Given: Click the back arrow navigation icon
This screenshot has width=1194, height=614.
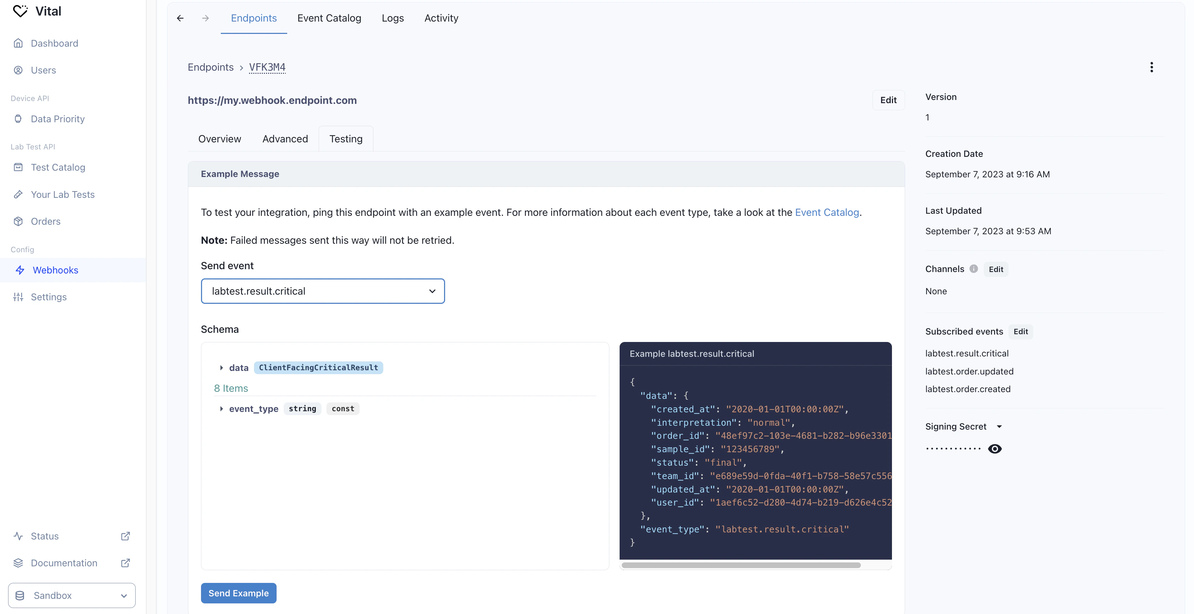Looking at the screenshot, I should pos(180,18).
